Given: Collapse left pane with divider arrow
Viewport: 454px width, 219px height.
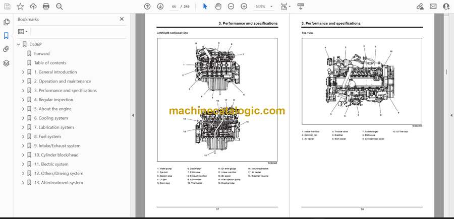Looking at the screenshot, I should [133, 115].
